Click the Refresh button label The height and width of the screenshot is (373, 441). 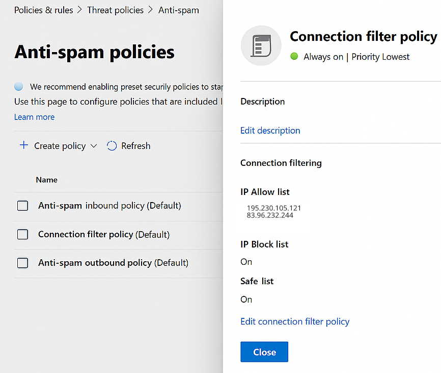(x=136, y=146)
